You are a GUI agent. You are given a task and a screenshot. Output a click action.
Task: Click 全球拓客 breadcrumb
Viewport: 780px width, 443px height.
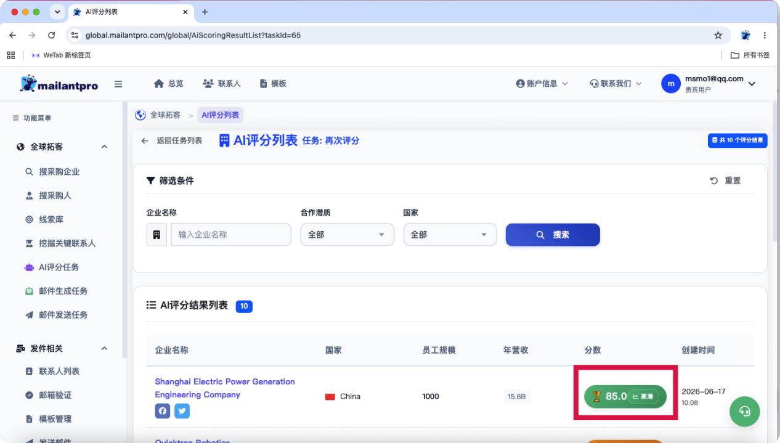click(158, 115)
